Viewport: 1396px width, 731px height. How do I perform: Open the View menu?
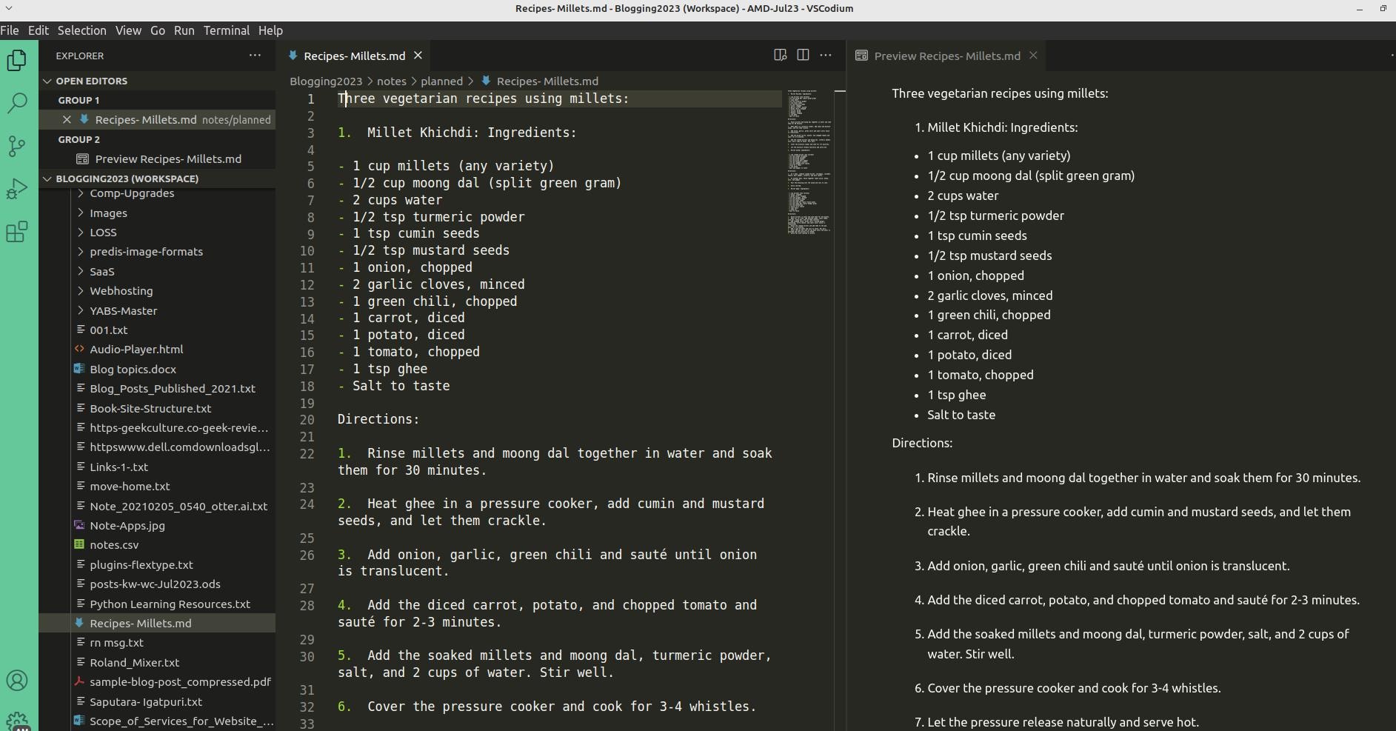click(x=127, y=30)
